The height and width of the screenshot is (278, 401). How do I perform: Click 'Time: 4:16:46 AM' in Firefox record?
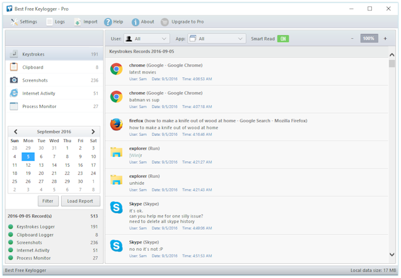(x=197, y=134)
